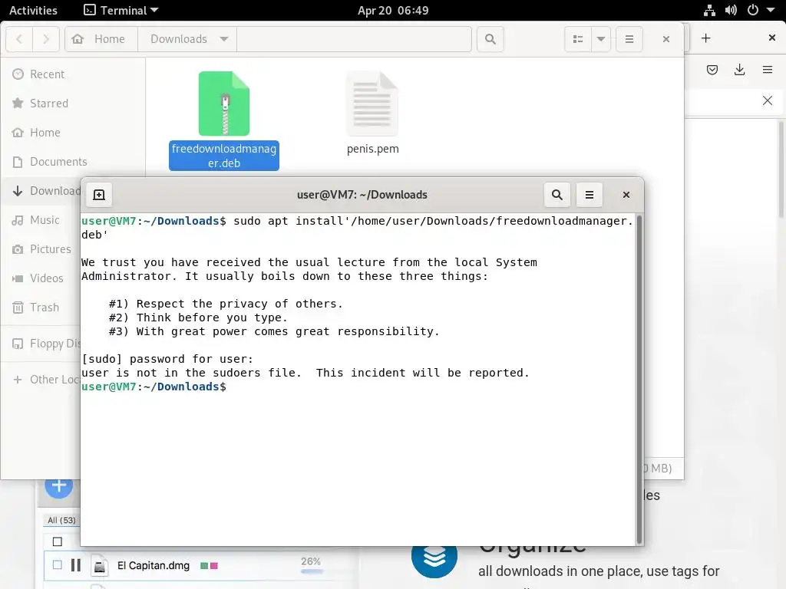786x589 pixels.
Task: Click the pink tag swatch
Action: pos(214,565)
